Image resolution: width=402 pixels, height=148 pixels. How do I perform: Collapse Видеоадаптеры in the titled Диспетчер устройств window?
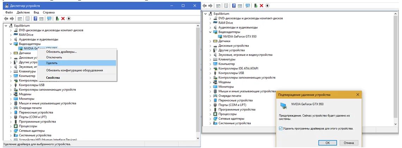pos(11,44)
